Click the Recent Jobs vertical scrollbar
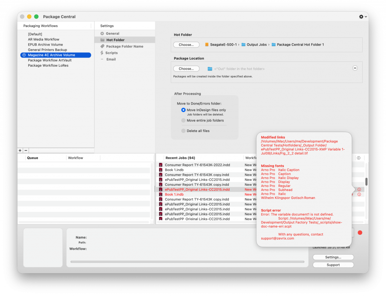 (x=366, y=182)
